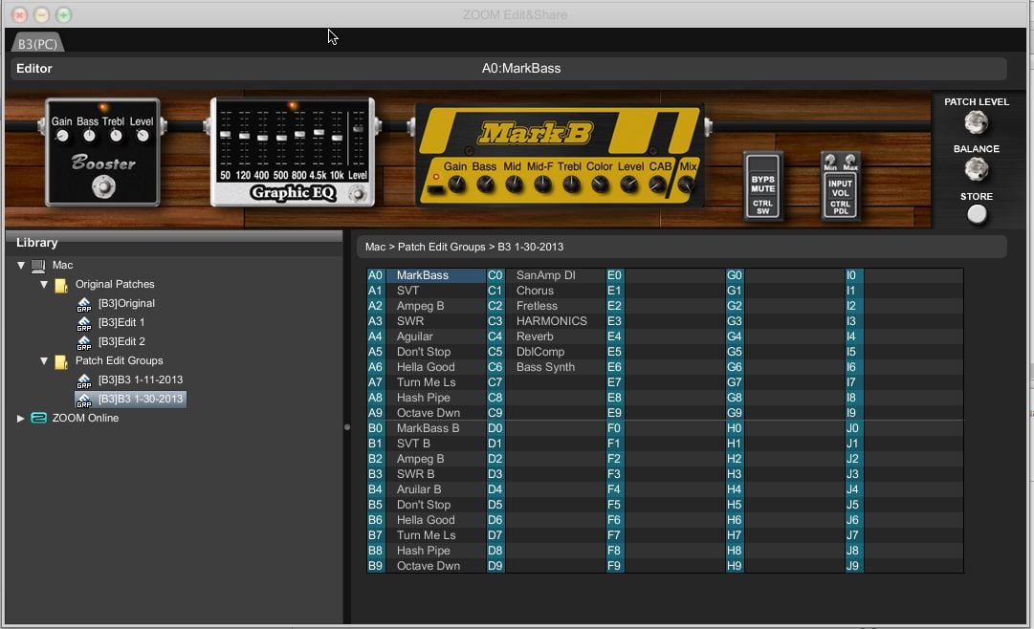This screenshot has width=1034, height=629.
Task: Click the MarkB CAB knob
Action: (x=657, y=185)
